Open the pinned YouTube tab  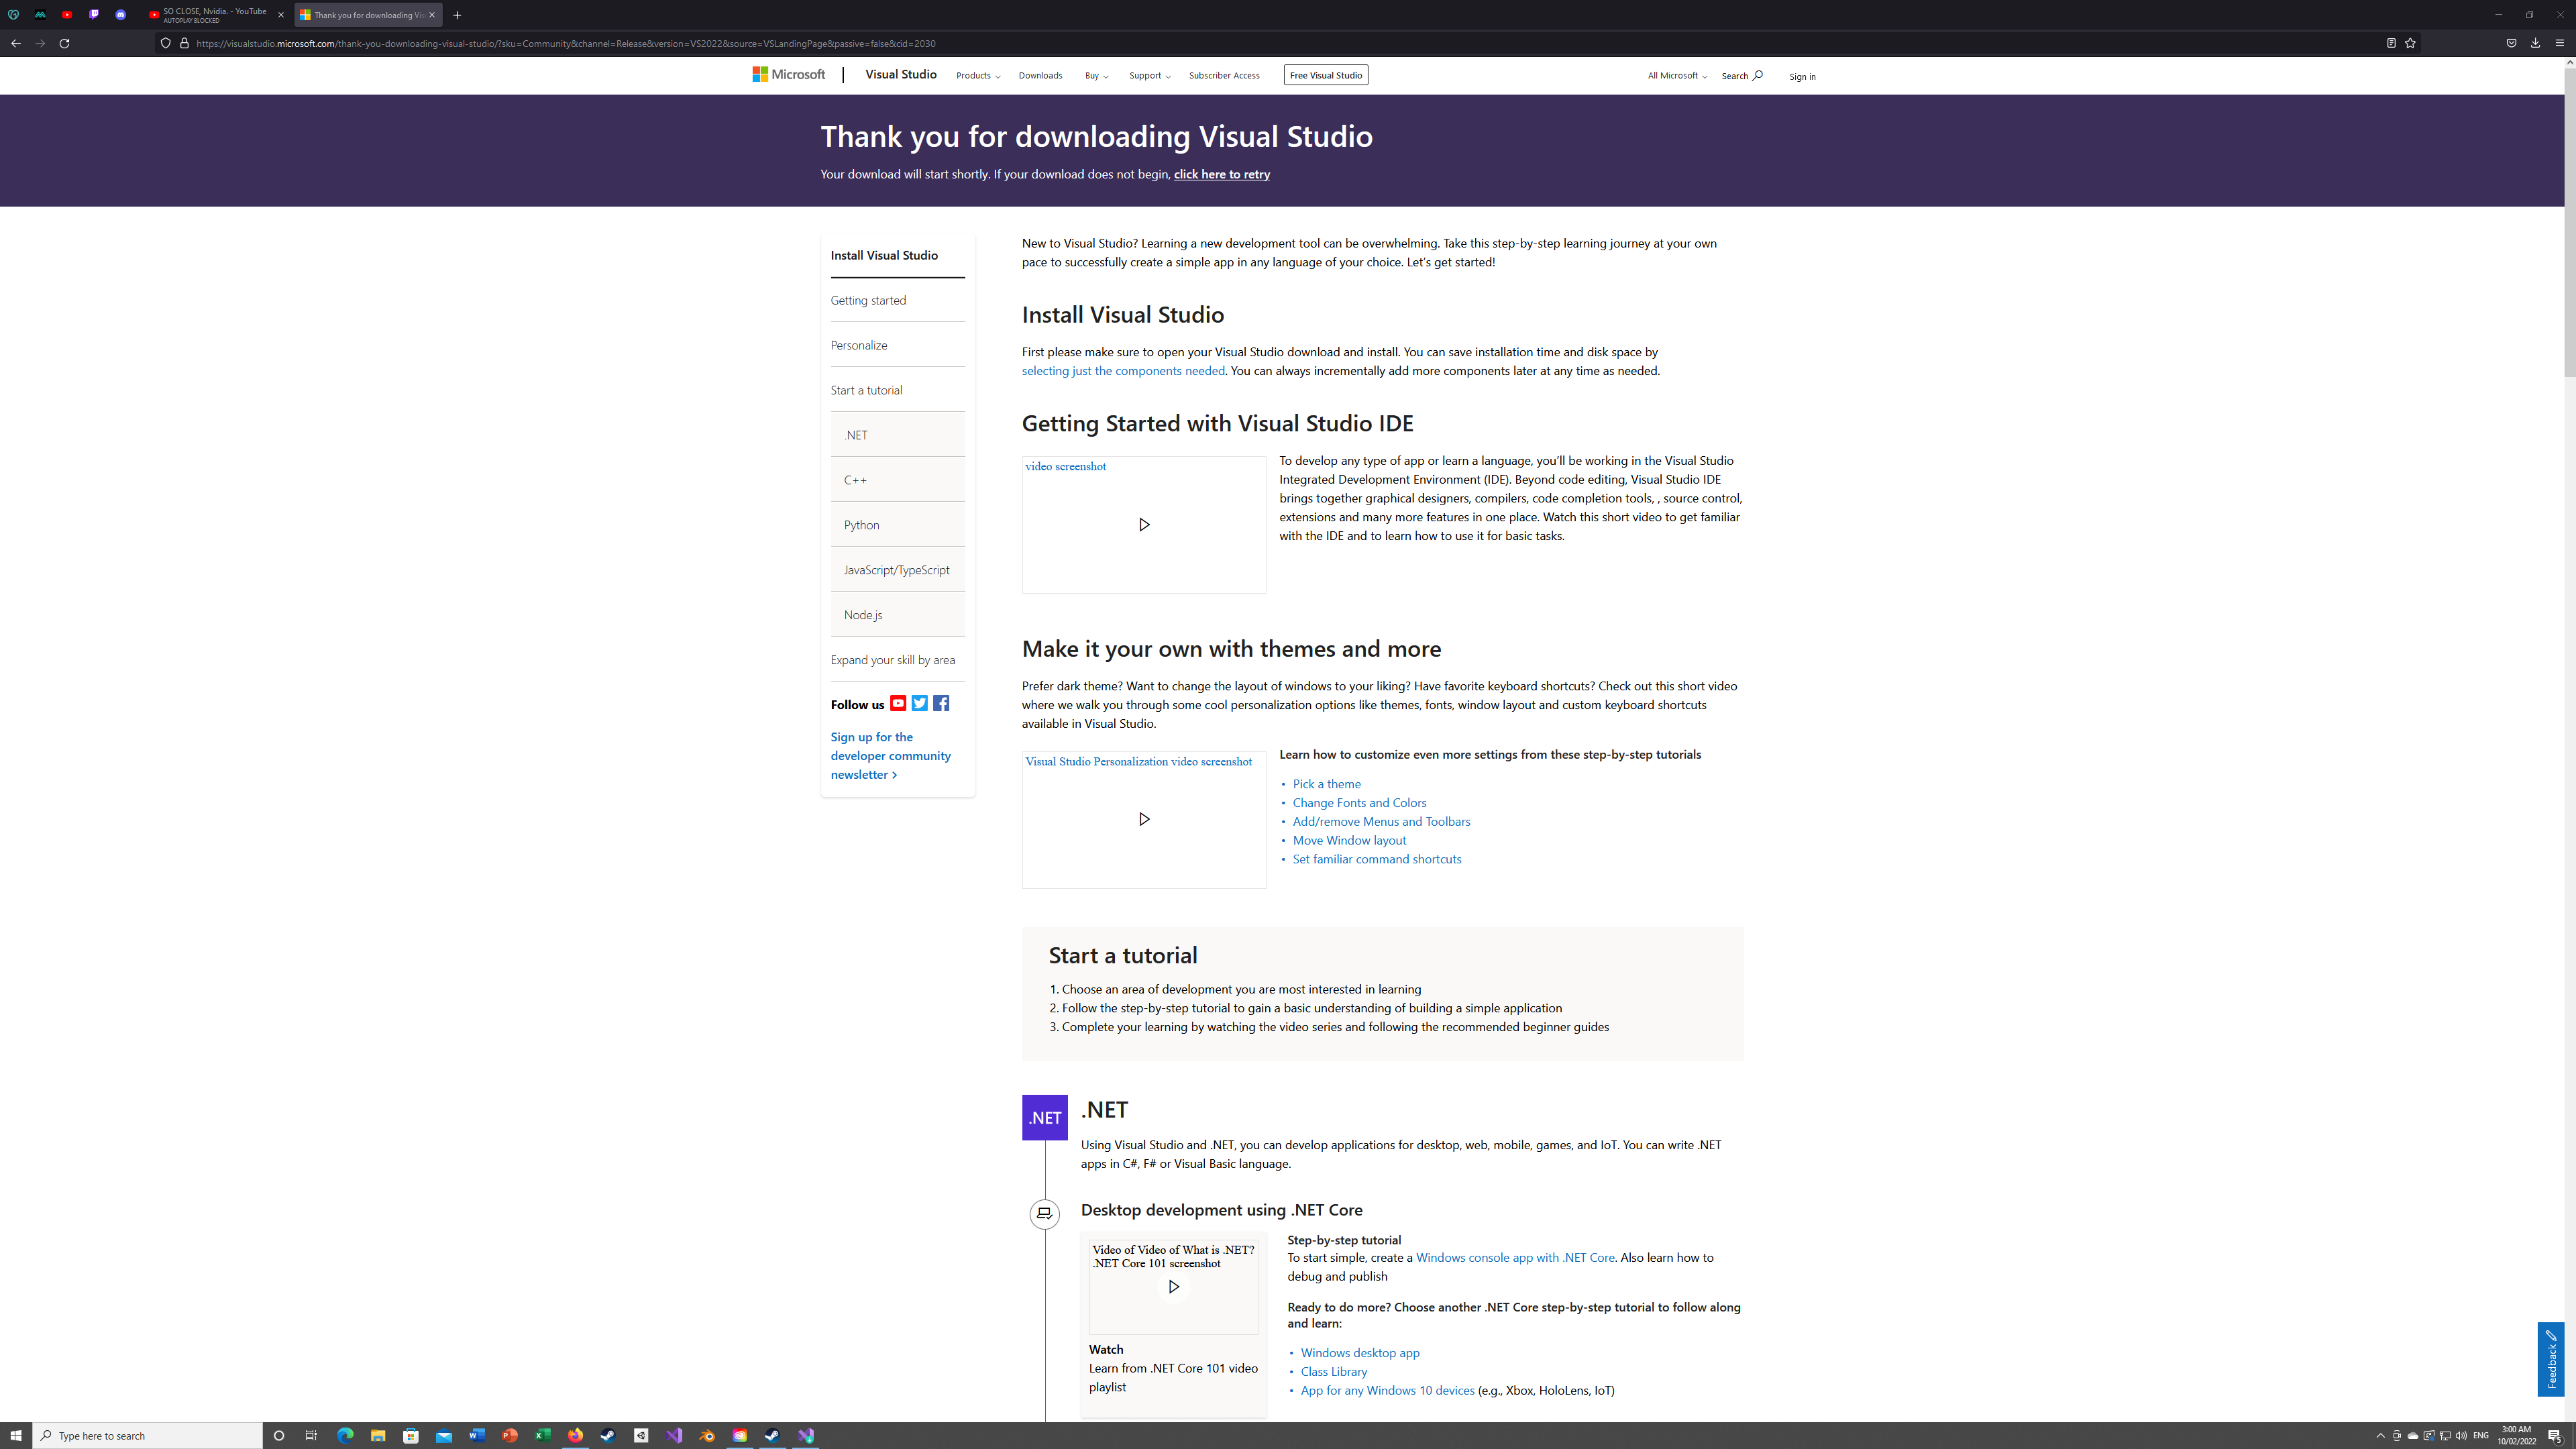pos(67,15)
